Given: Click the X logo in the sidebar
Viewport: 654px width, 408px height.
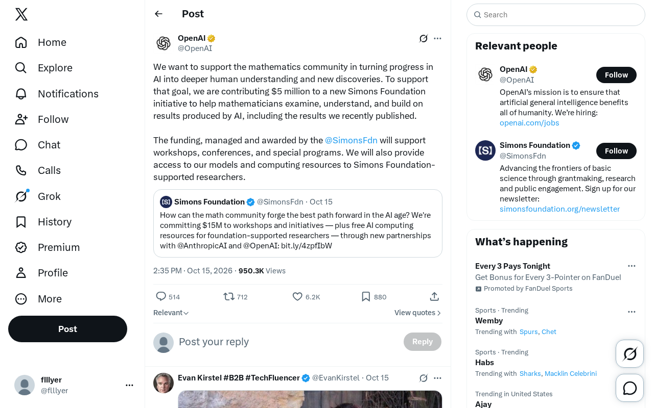Looking at the screenshot, I should tap(21, 14).
